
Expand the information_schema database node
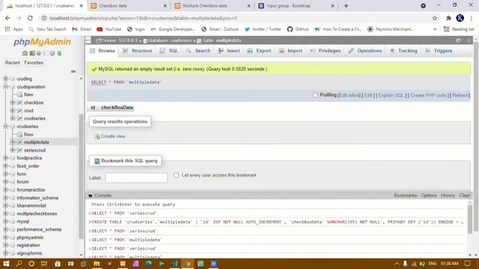(x=5, y=197)
